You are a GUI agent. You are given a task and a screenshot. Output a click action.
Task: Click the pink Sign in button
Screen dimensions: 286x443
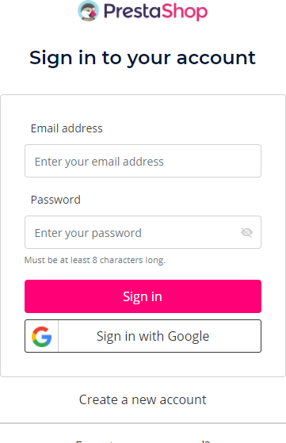click(143, 296)
